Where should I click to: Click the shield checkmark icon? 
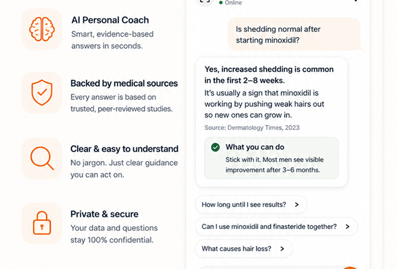[42, 93]
